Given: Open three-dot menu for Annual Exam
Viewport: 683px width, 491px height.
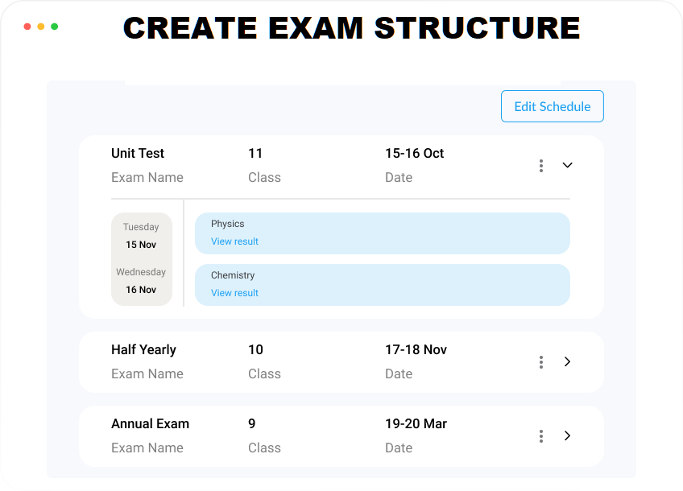Looking at the screenshot, I should (x=541, y=436).
